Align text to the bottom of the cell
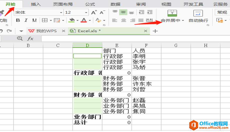230x132 pixels. (x=131, y=13)
